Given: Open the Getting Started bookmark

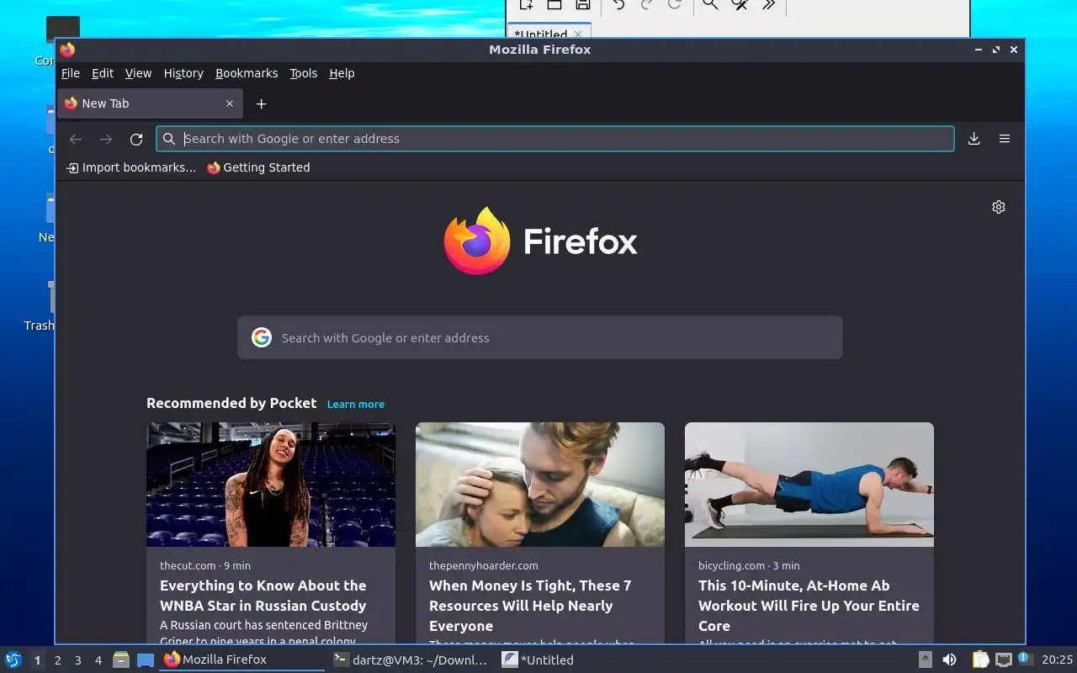Looking at the screenshot, I should pos(258,167).
